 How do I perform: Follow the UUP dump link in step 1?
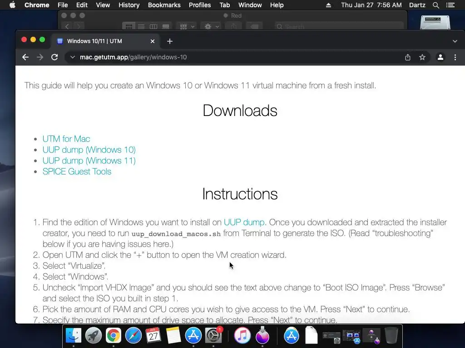coord(244,222)
